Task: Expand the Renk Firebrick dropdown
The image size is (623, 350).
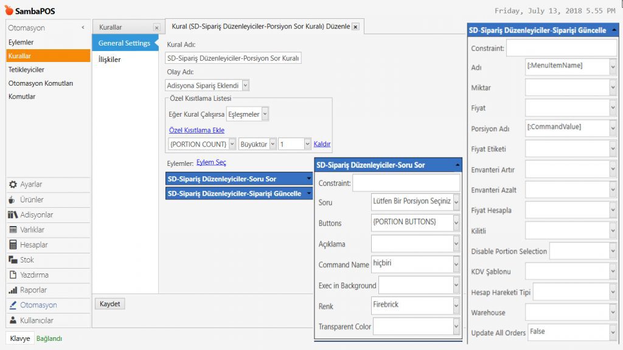Action: [456, 306]
